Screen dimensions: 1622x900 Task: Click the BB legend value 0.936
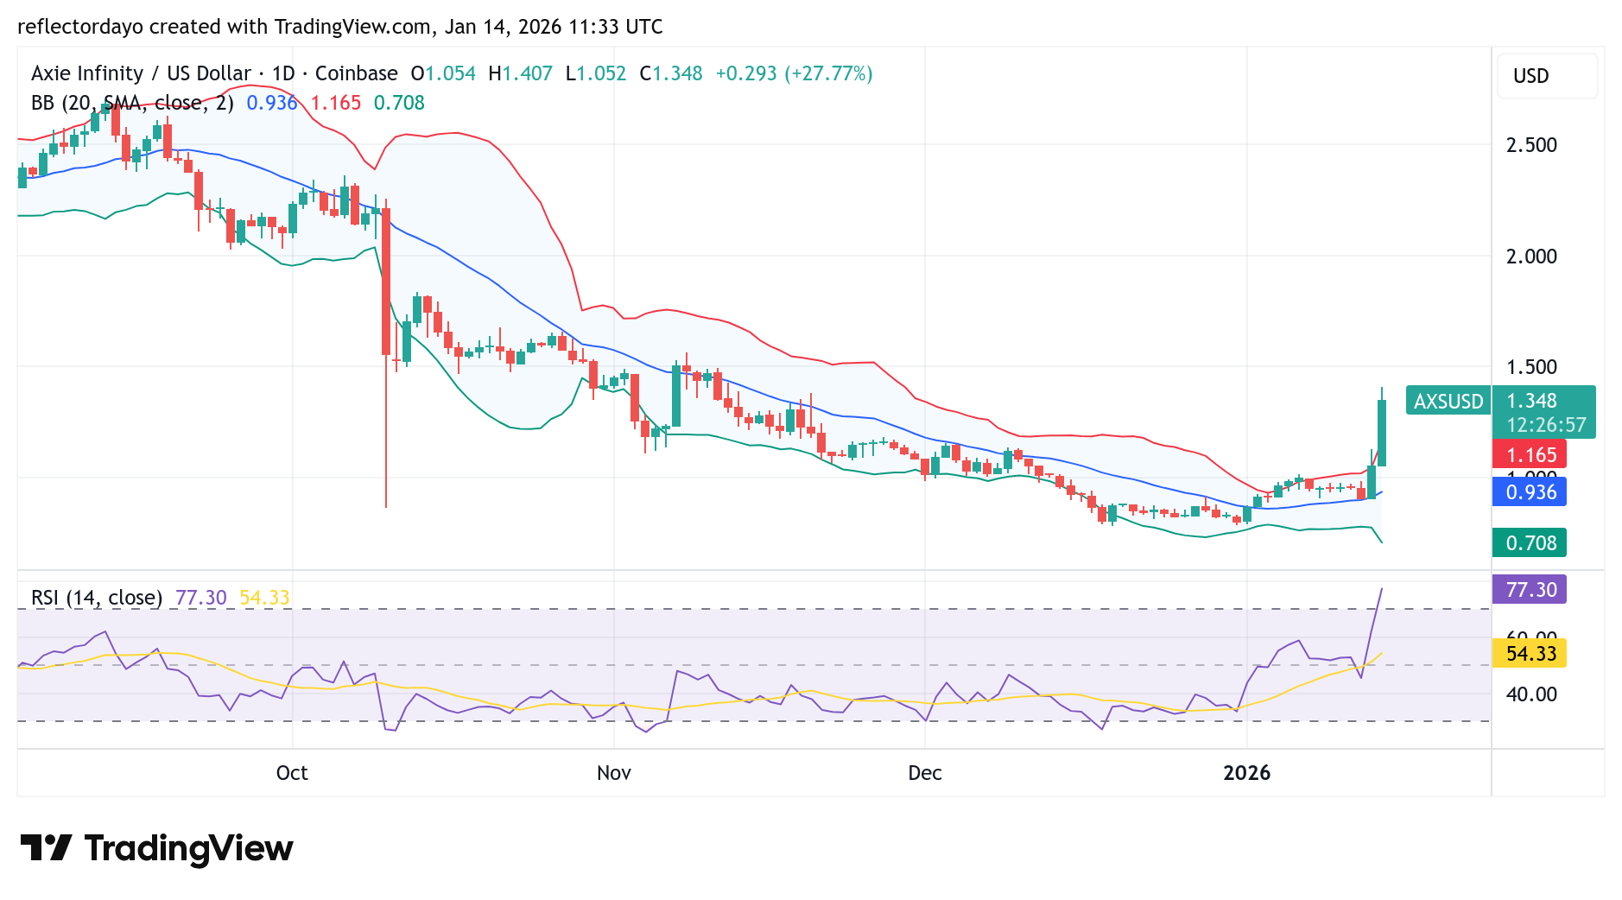click(272, 103)
